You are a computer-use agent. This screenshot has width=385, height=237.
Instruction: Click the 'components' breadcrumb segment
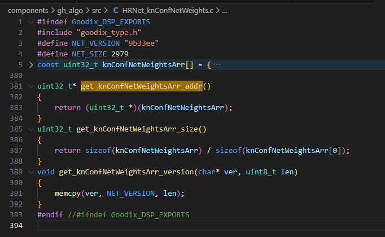(x=28, y=11)
